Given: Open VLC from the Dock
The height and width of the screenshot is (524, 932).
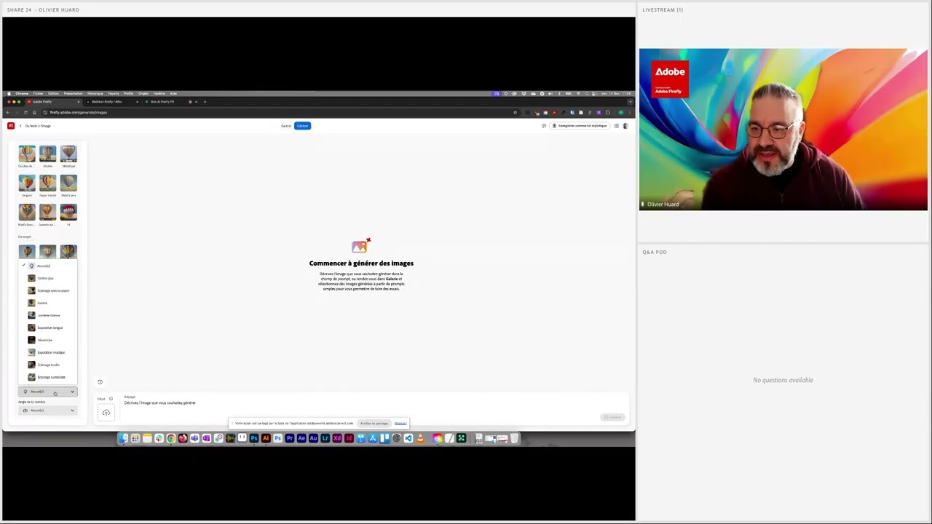Looking at the screenshot, I should point(421,438).
